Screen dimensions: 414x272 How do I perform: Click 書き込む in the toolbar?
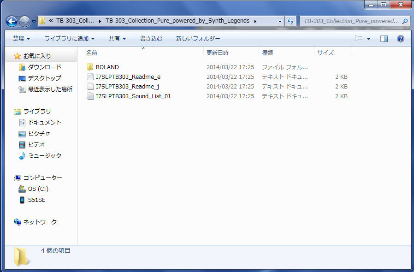(151, 39)
